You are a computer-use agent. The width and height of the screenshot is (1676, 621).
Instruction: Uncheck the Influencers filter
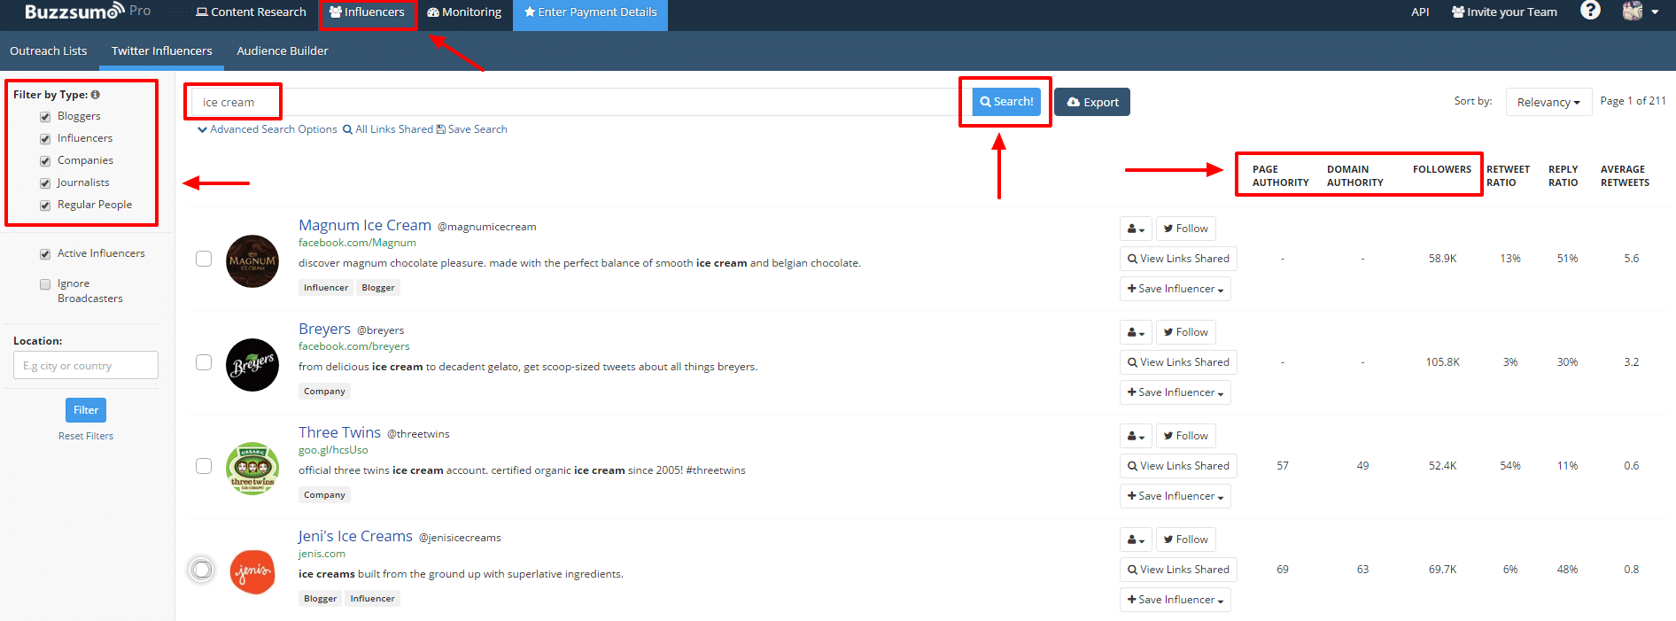click(45, 139)
